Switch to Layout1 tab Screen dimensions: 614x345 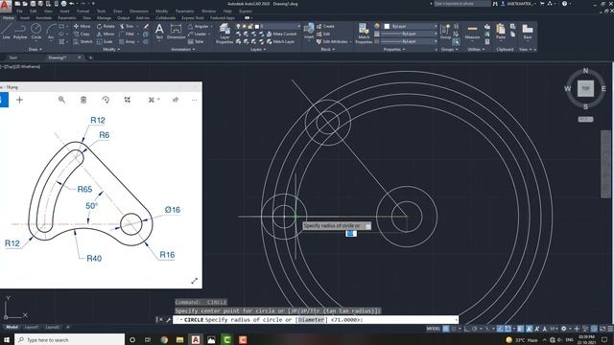tap(32, 327)
